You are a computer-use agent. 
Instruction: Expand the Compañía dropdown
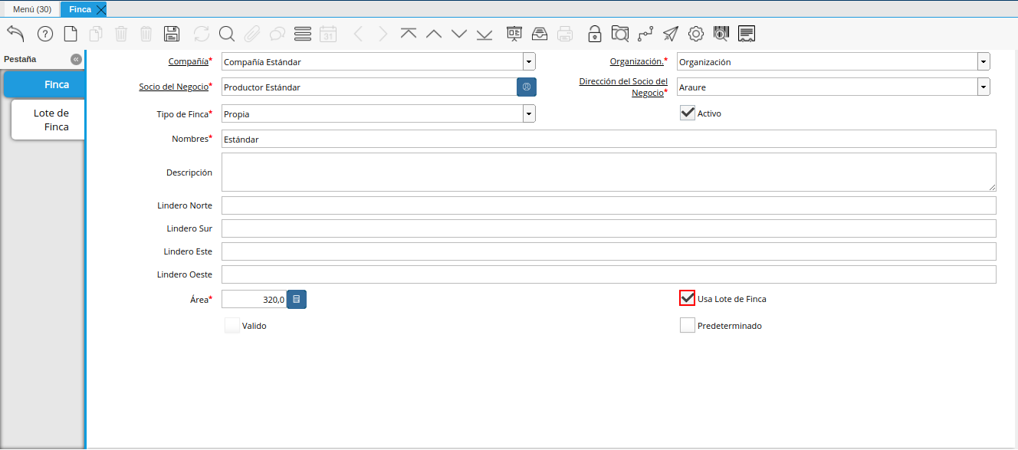pyautogui.click(x=529, y=61)
